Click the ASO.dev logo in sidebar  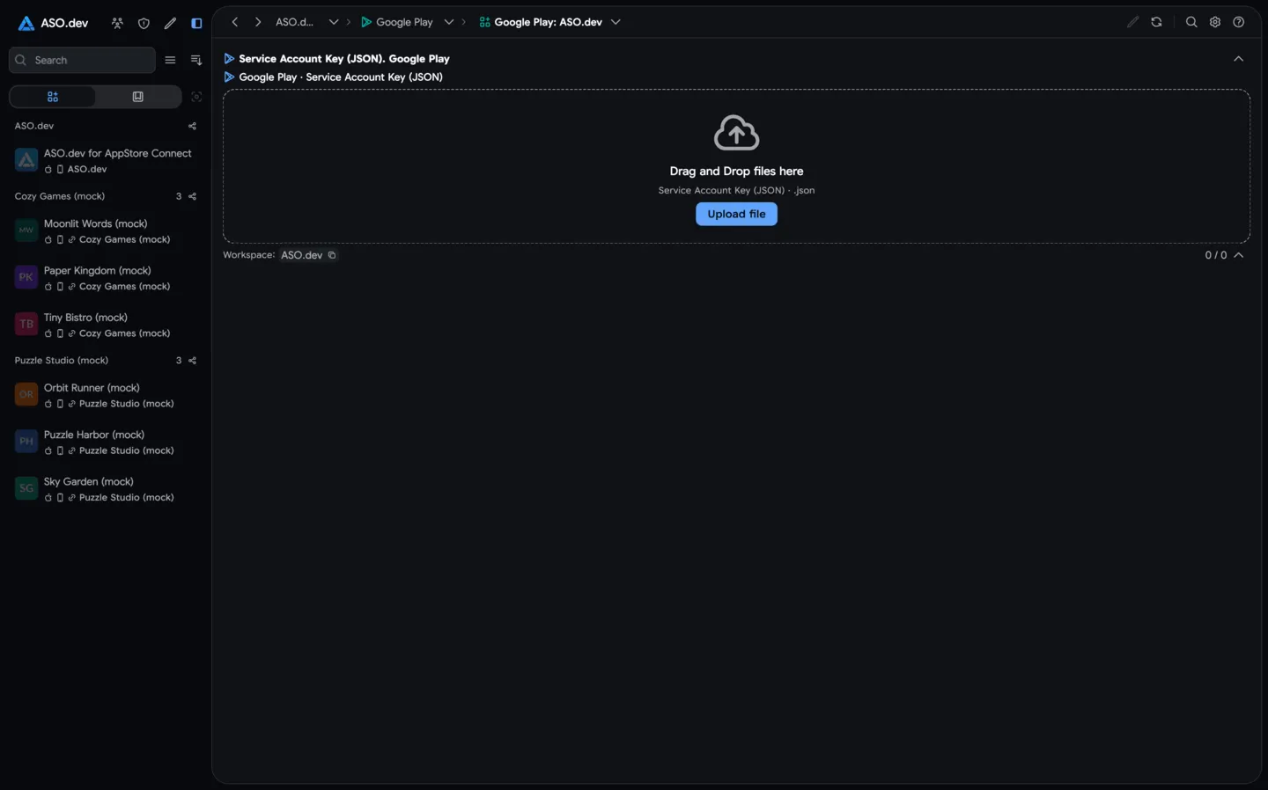pos(53,23)
